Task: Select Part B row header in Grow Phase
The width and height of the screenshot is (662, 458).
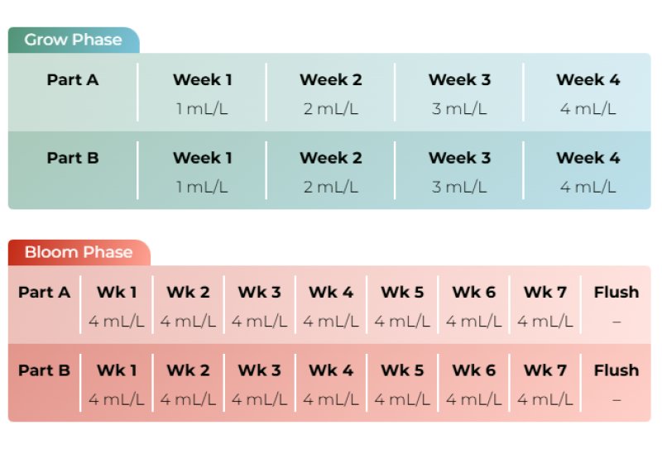Action: (73, 158)
